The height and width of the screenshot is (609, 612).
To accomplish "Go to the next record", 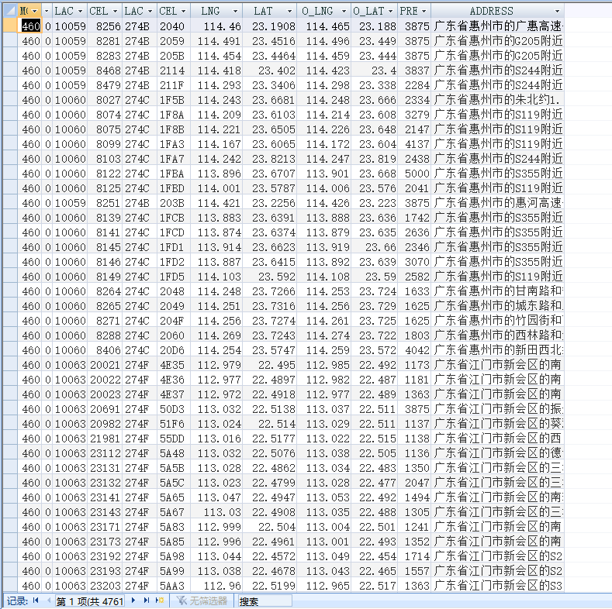I will click(133, 600).
